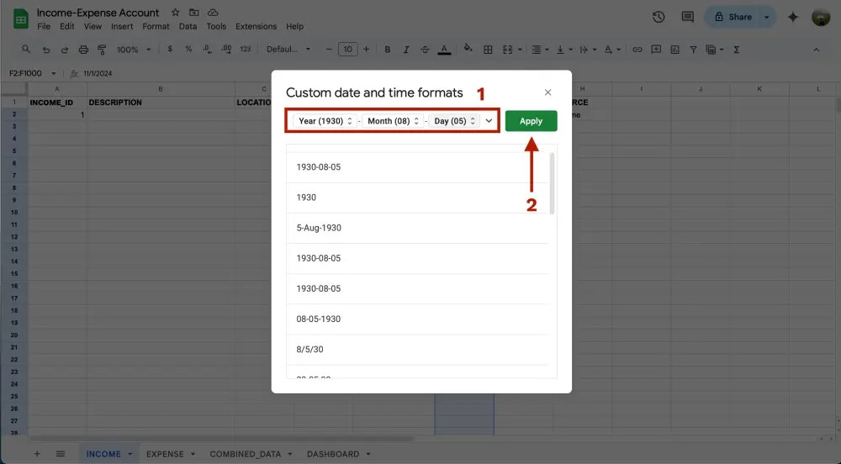Switch to the EXPENSE sheet tab
Image resolution: width=841 pixels, height=464 pixels.
pos(165,454)
